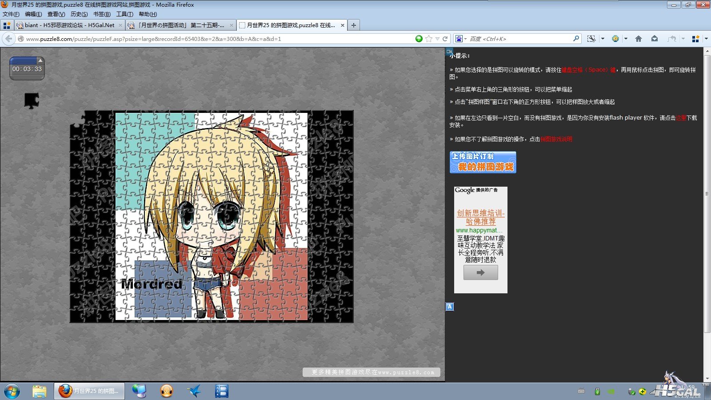Open the toolbar overflow dropdown arrow
This screenshot has width=711, height=400.
(x=706, y=39)
